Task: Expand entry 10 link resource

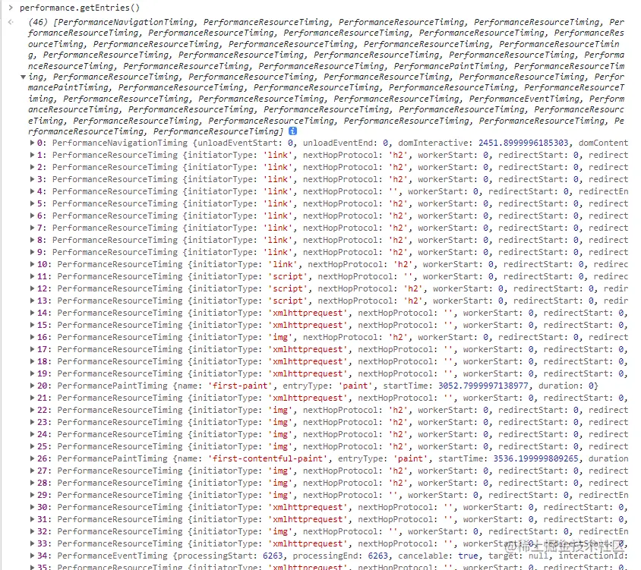Action: click(x=32, y=264)
